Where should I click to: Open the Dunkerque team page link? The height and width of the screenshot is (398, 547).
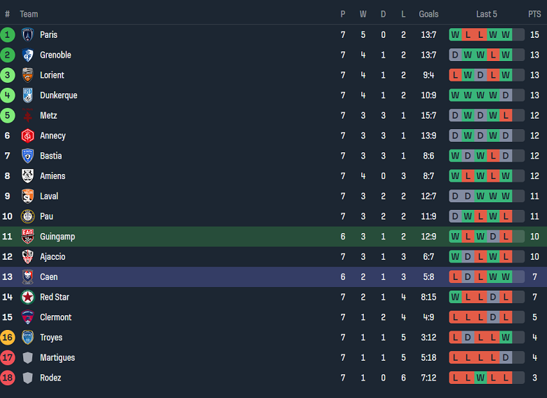click(58, 95)
